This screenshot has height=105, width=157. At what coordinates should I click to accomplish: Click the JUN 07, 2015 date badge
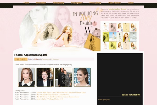pyautogui.click(x=21, y=59)
